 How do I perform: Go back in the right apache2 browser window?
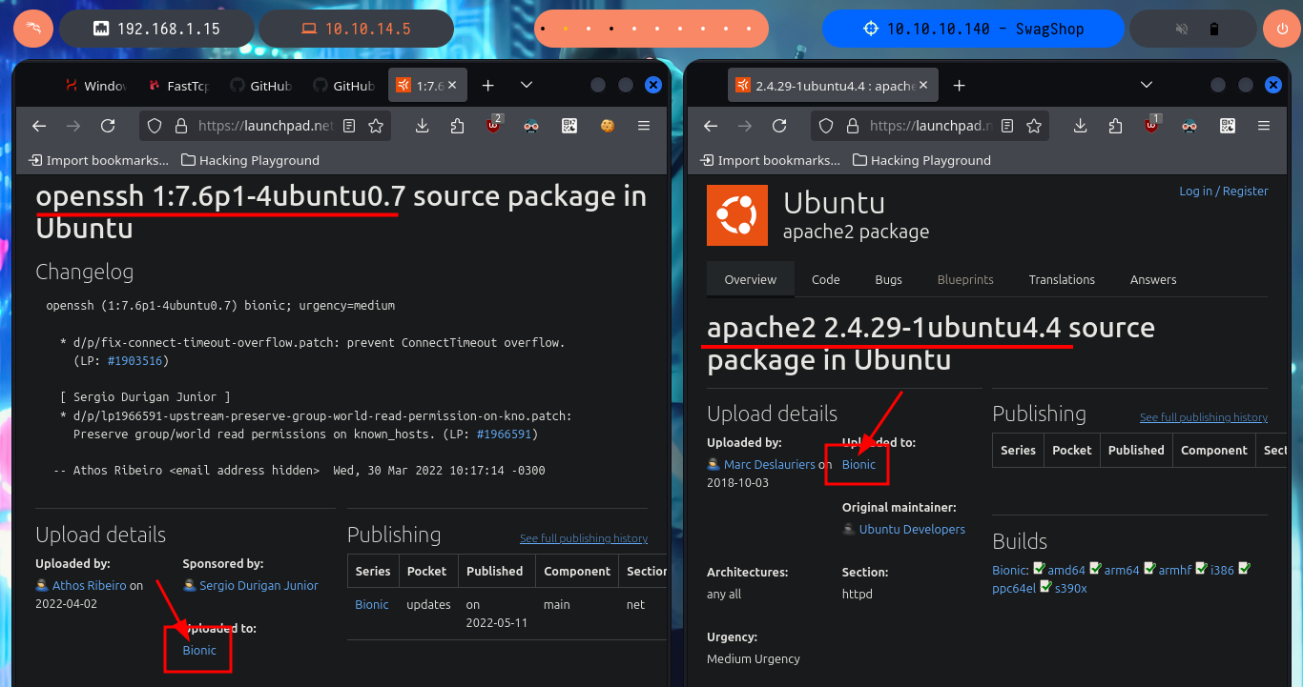[x=711, y=126]
